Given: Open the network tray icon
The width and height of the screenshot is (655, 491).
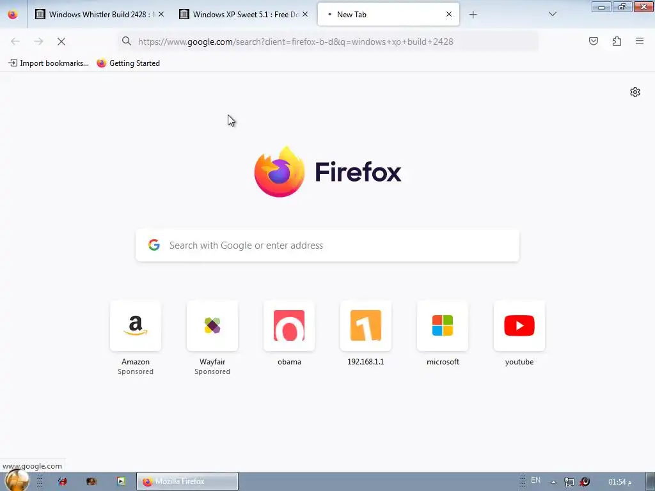Looking at the screenshot, I should click(x=569, y=482).
